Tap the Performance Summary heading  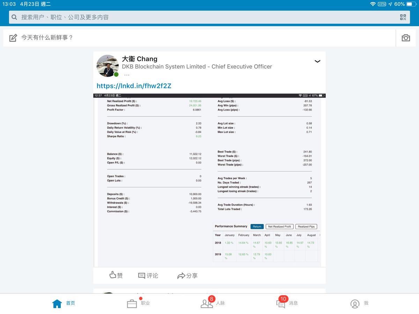tap(231, 226)
